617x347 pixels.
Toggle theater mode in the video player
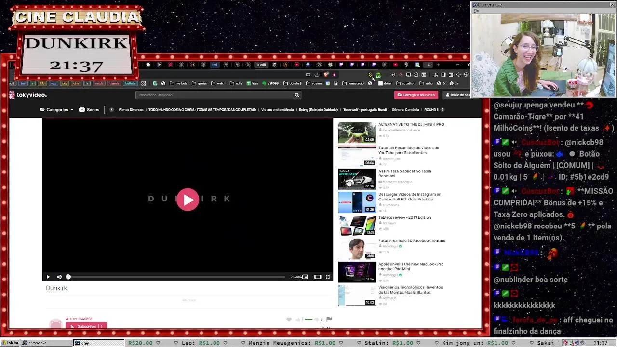(x=318, y=277)
